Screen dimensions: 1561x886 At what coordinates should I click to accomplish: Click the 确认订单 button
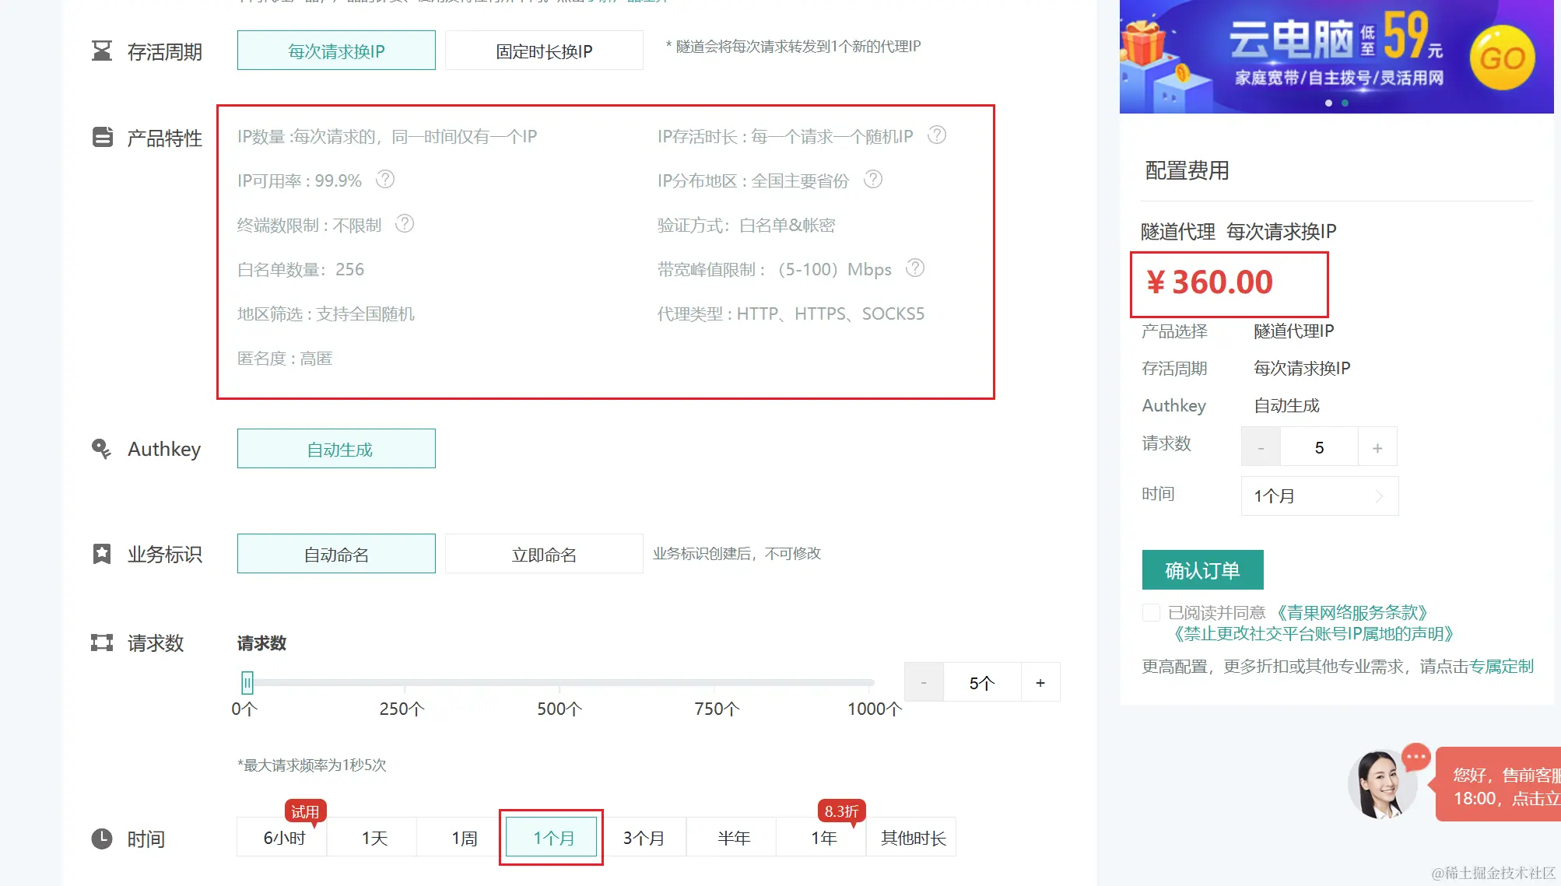[1202, 570]
